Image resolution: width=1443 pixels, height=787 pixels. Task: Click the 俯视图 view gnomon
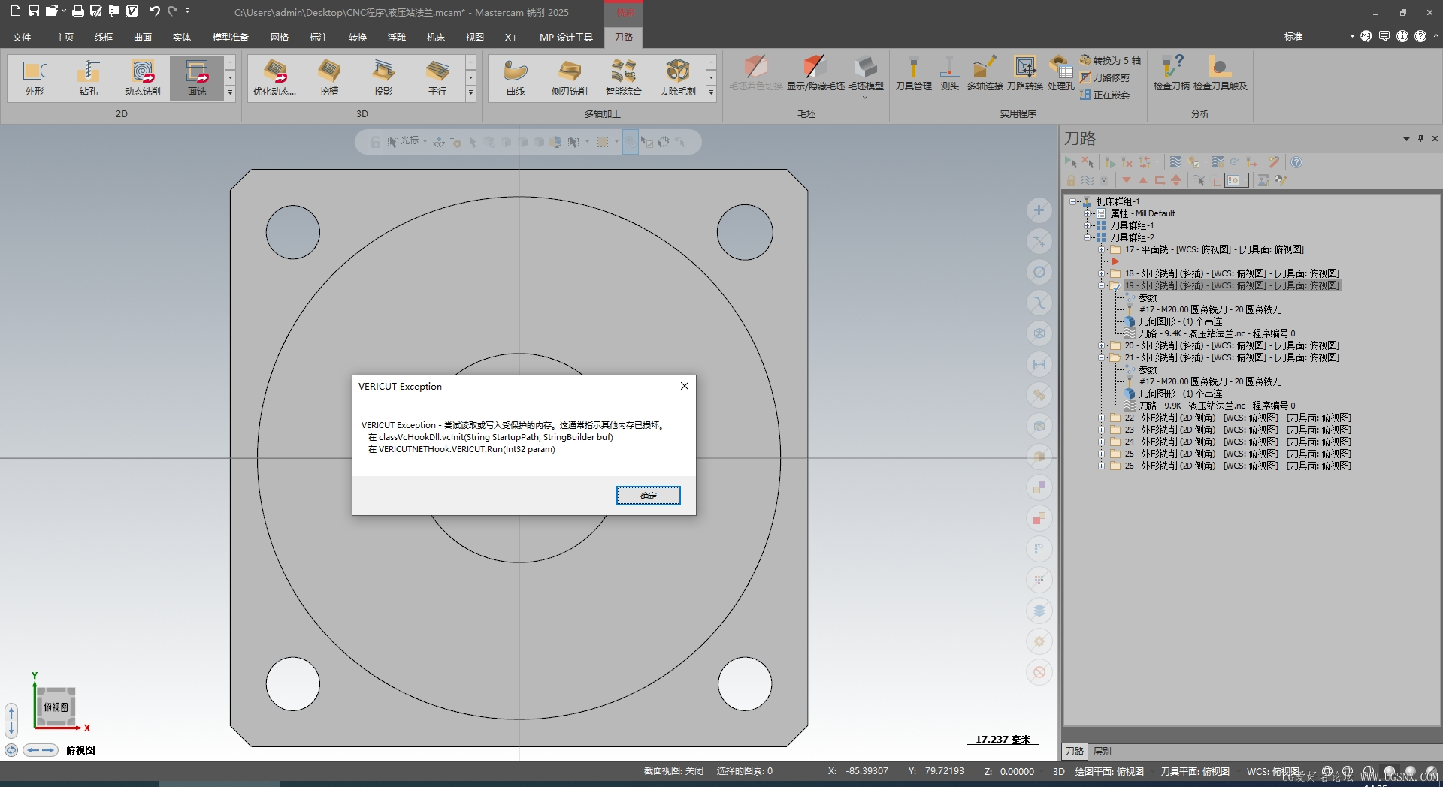(56, 707)
